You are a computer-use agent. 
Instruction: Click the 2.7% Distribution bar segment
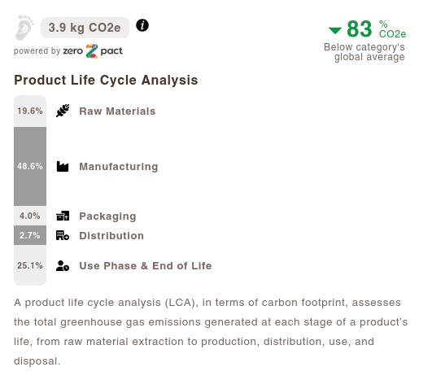click(x=30, y=235)
